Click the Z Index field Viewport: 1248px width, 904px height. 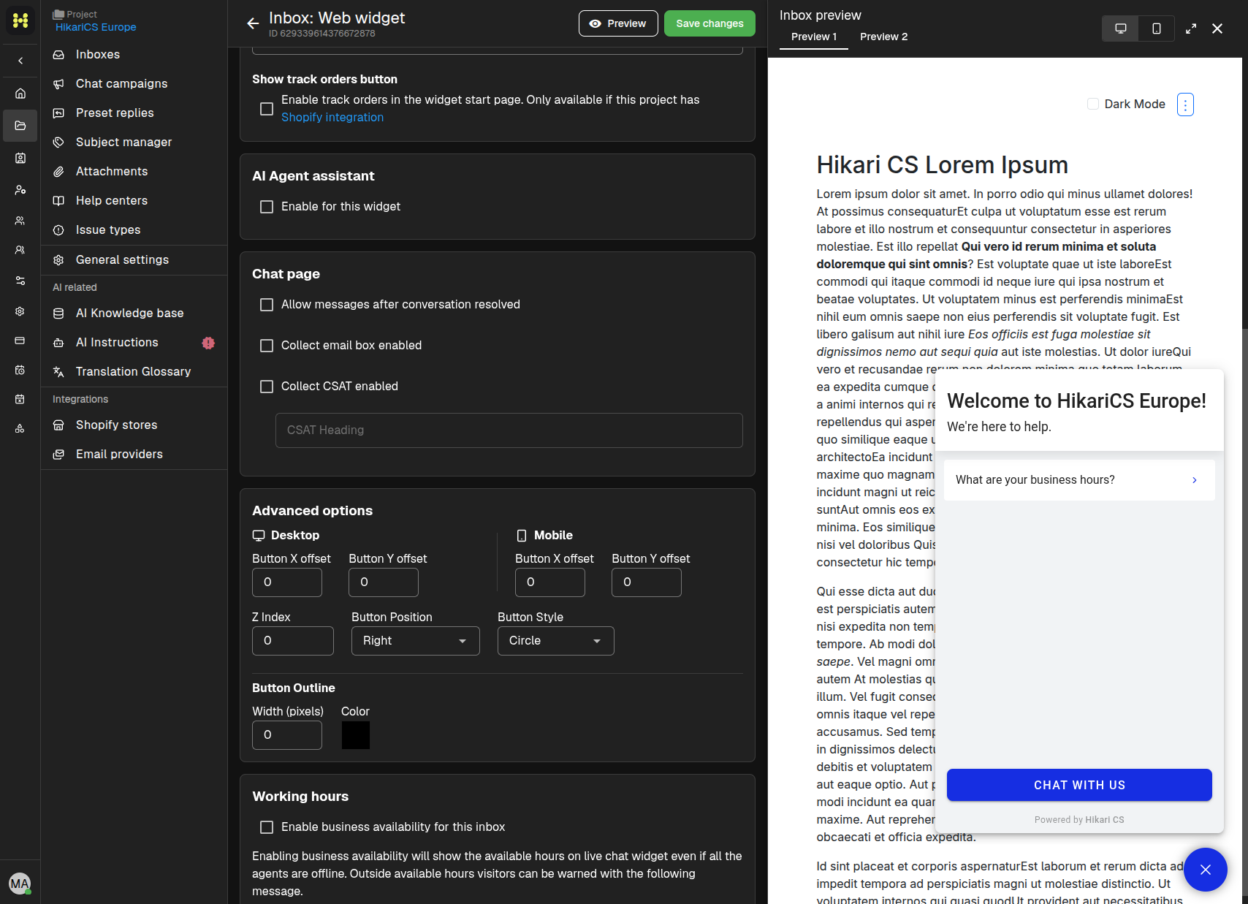click(293, 641)
